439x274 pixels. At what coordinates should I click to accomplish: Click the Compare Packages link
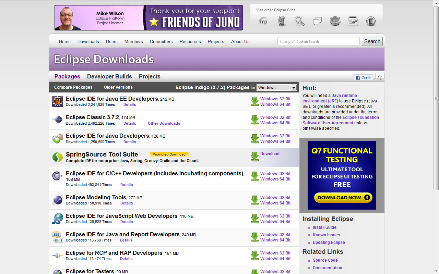[x=73, y=87]
